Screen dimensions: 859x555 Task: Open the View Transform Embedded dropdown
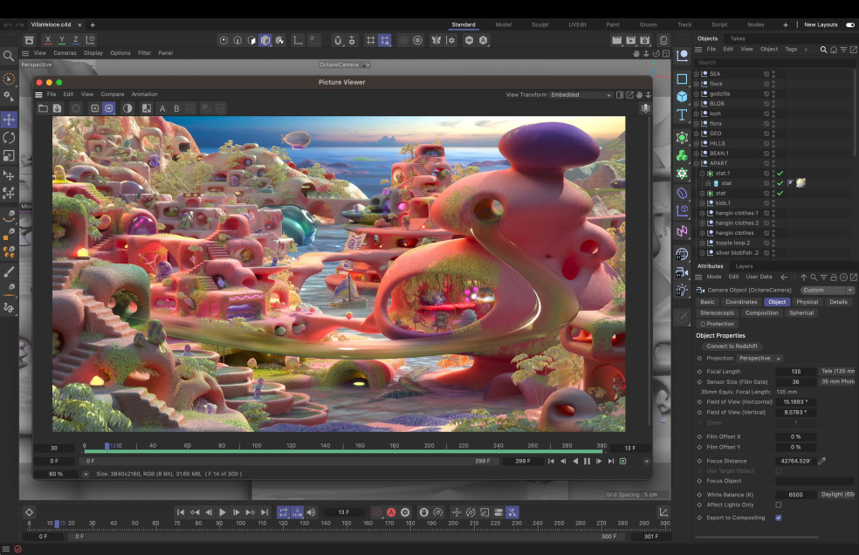[x=581, y=94]
